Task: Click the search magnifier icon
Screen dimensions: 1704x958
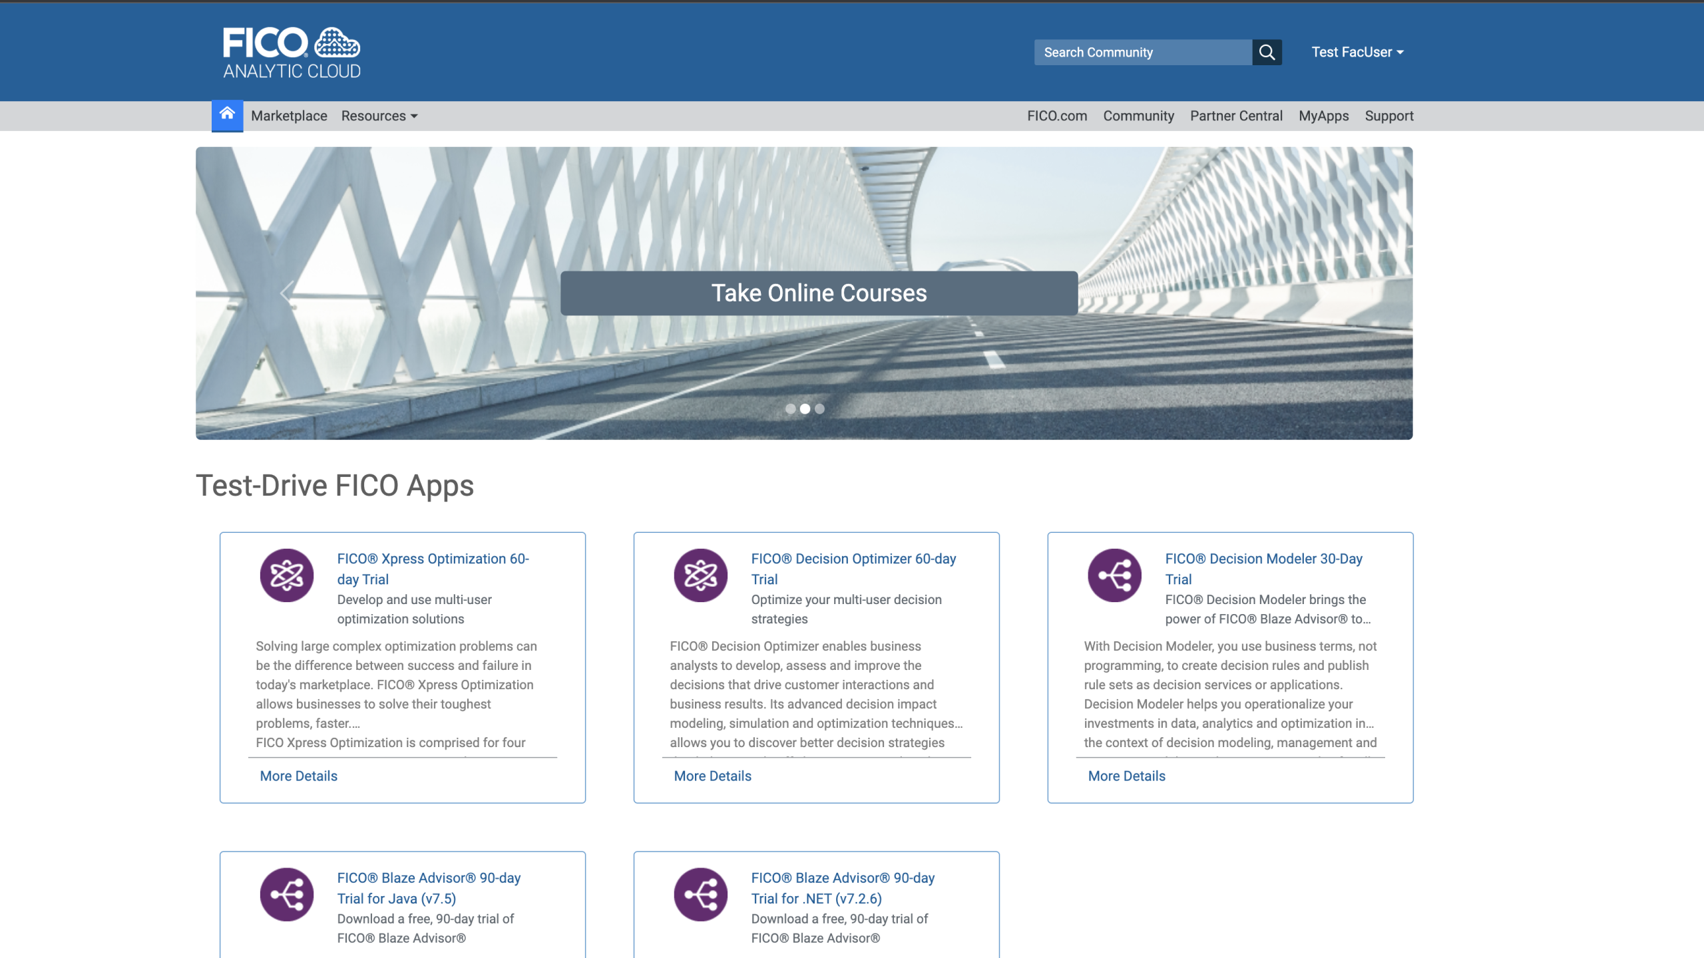Action: point(1267,52)
